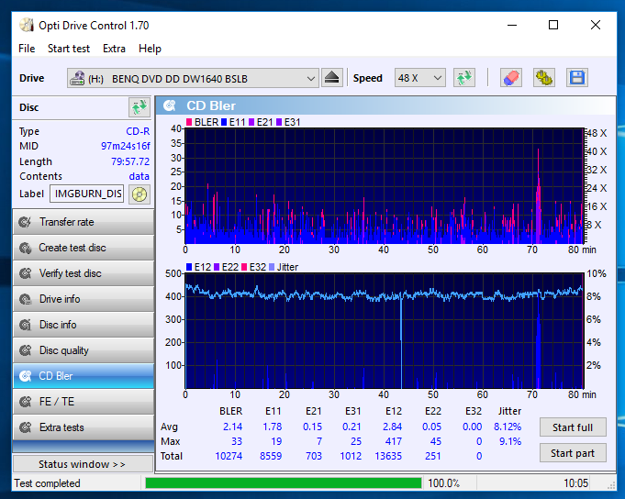Open the Help menu
This screenshot has width=625, height=499.
[x=150, y=49]
